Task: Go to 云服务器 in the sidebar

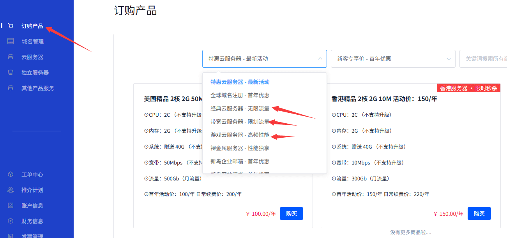Action: click(x=32, y=57)
